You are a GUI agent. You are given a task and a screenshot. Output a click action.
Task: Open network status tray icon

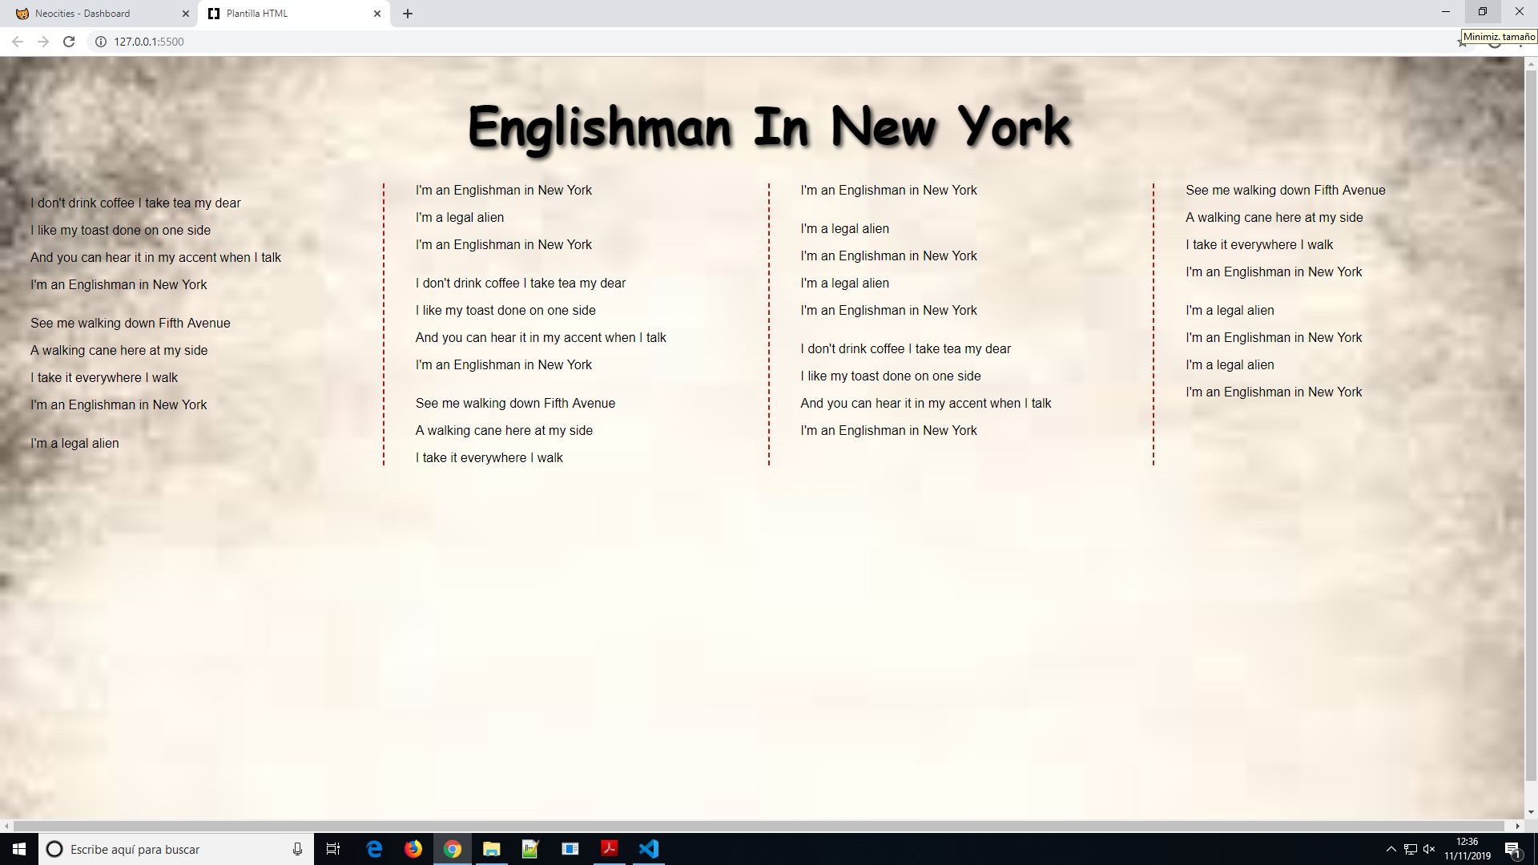[1411, 849]
